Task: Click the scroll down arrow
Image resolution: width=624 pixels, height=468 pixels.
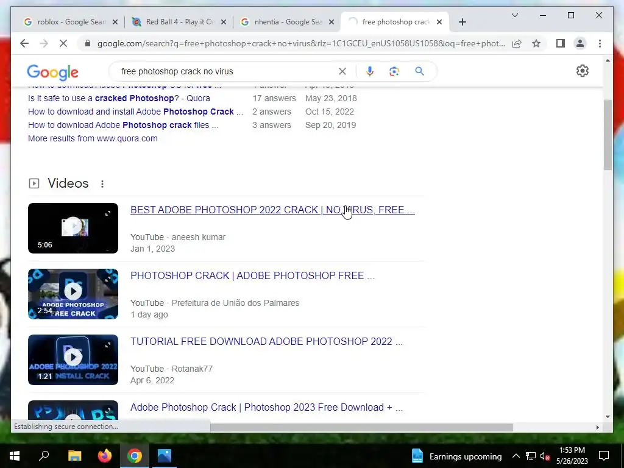Action: [x=608, y=417]
